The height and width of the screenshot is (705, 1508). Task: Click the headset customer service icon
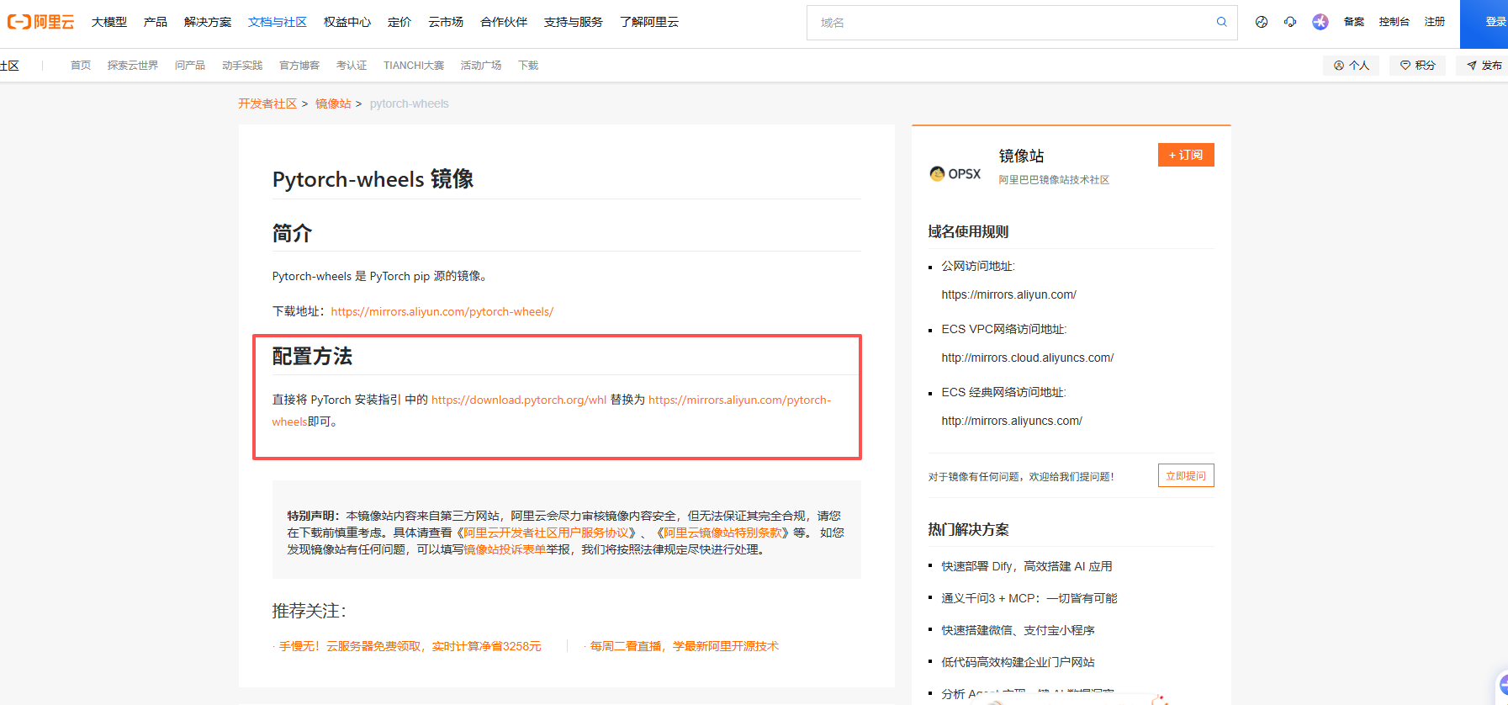pos(1290,22)
